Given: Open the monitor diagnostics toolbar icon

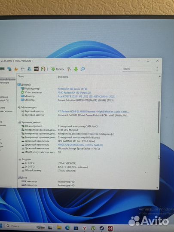Looking at the screenshot, I should (x=23, y=69).
